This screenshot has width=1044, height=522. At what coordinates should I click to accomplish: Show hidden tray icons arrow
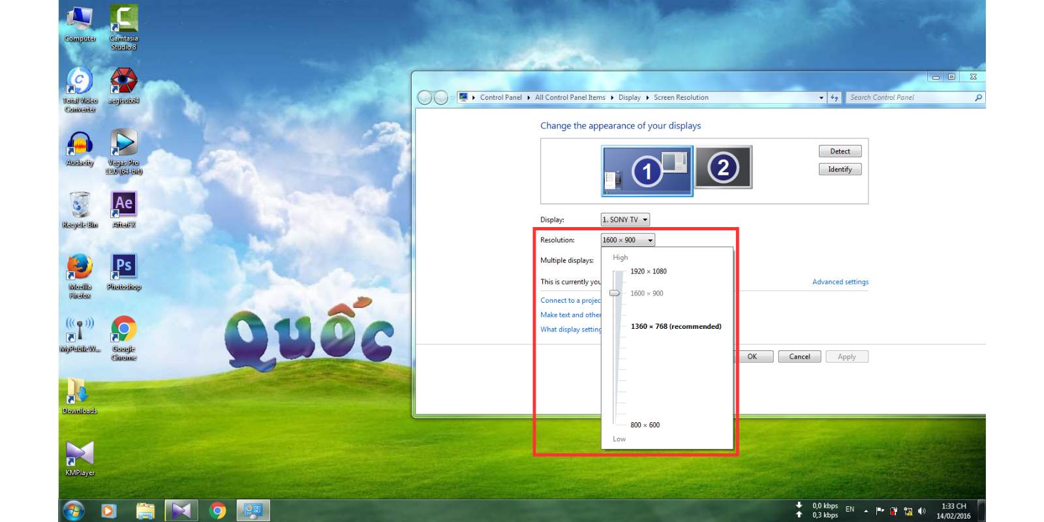click(866, 511)
